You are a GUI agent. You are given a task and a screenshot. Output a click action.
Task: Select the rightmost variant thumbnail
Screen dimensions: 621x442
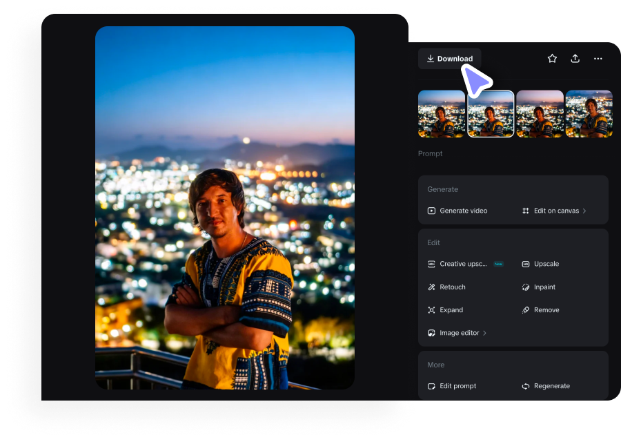pyautogui.click(x=589, y=113)
